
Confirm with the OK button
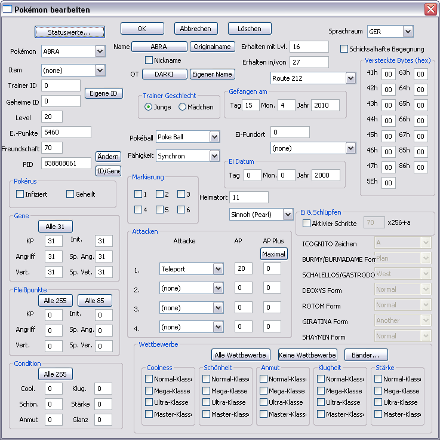point(142,29)
